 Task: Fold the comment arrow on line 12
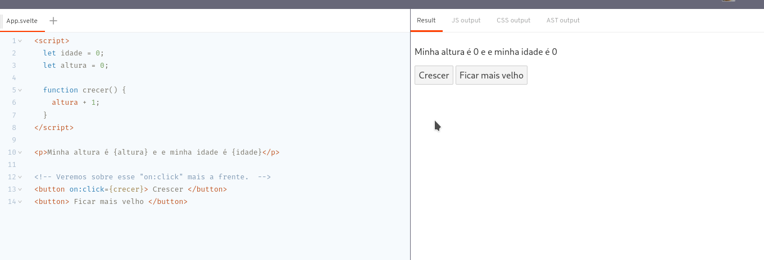(20, 177)
